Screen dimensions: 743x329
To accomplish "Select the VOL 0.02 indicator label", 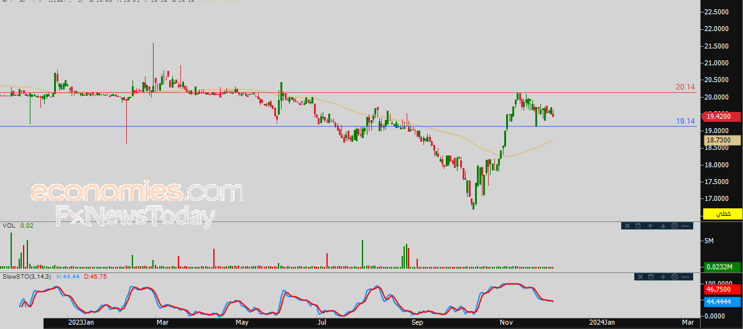I will (18, 226).
